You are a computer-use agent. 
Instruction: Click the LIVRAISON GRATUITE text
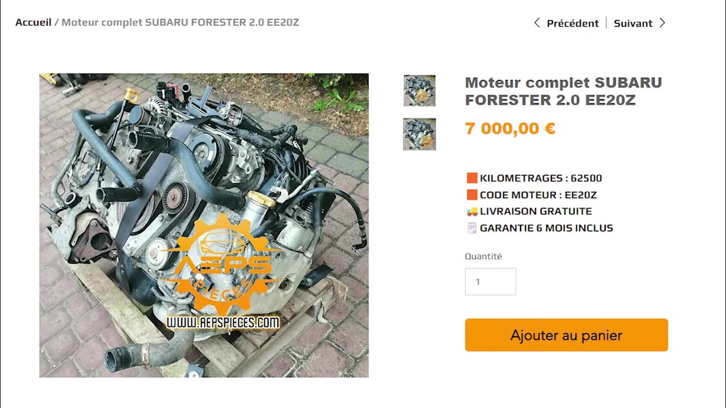pyautogui.click(x=536, y=211)
